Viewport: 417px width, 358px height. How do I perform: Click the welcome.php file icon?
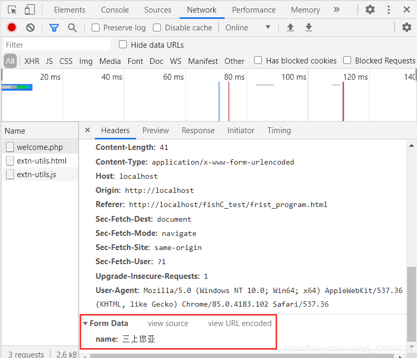[10, 147]
